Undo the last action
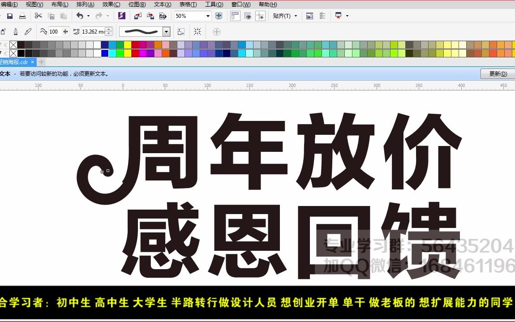Viewport: 515px width, 322px height. 79,16
